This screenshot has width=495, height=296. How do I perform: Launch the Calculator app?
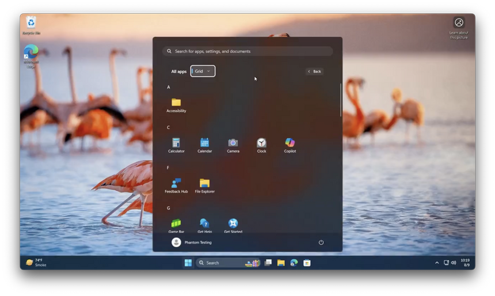(x=176, y=145)
